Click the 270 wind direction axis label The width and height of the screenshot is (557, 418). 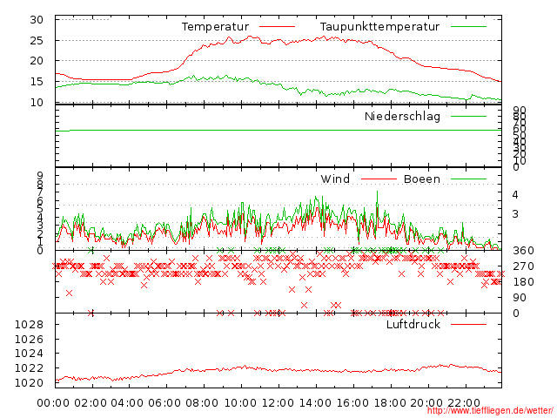click(523, 266)
